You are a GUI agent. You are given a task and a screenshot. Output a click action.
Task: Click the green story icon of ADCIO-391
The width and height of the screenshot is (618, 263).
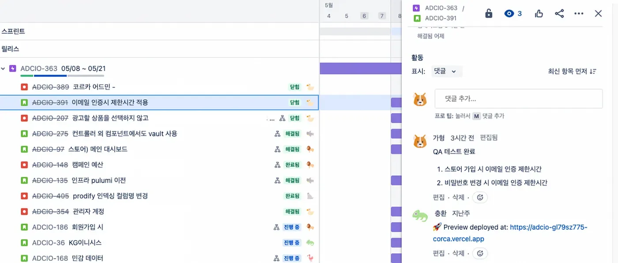[24, 102]
